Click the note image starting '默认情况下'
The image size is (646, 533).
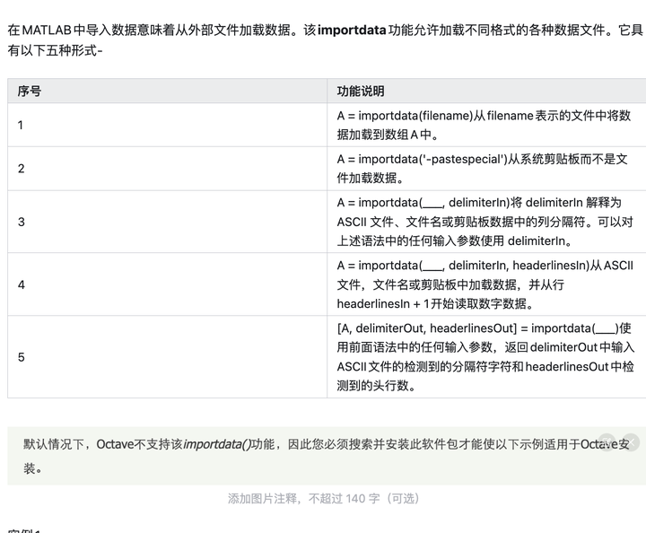(x=327, y=456)
